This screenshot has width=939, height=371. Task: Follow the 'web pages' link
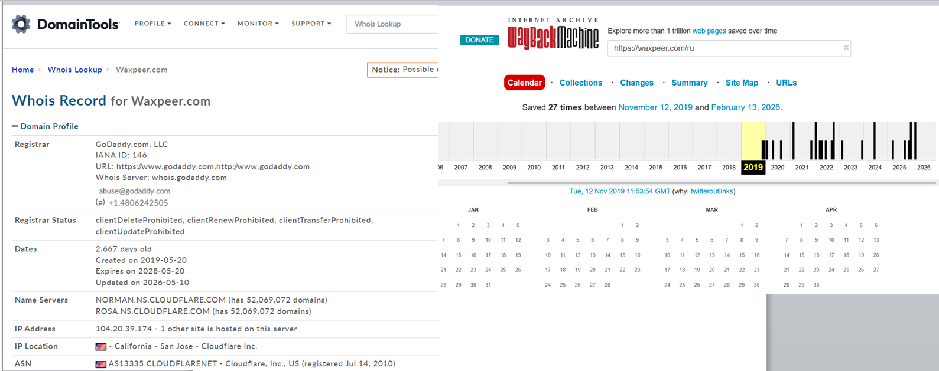pyautogui.click(x=709, y=31)
